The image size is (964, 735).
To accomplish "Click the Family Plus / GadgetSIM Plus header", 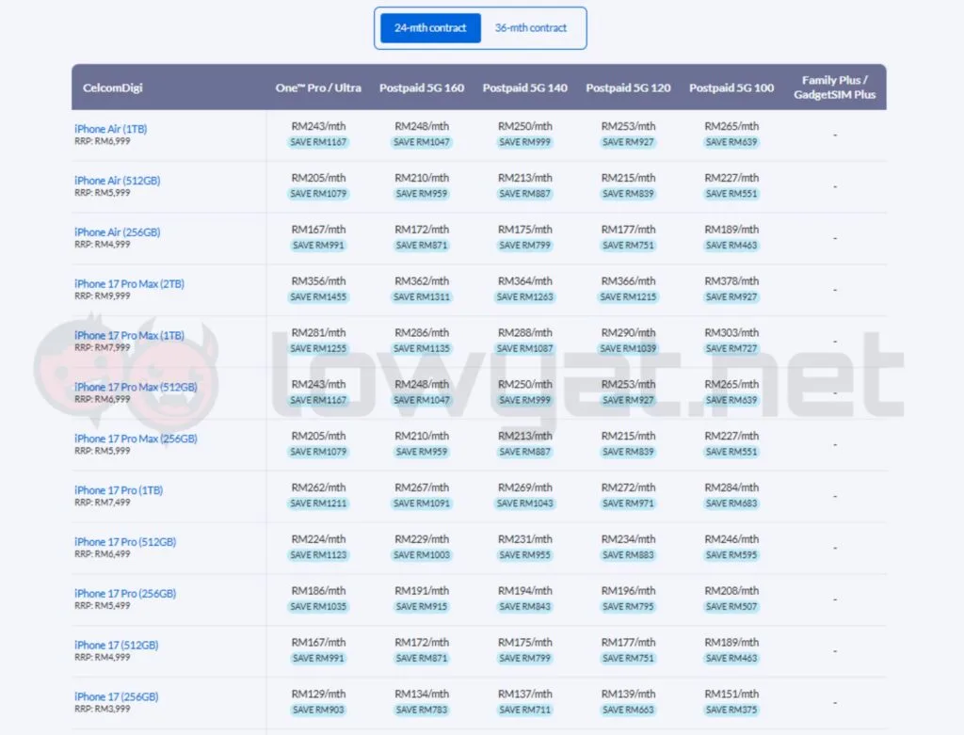I will point(834,88).
